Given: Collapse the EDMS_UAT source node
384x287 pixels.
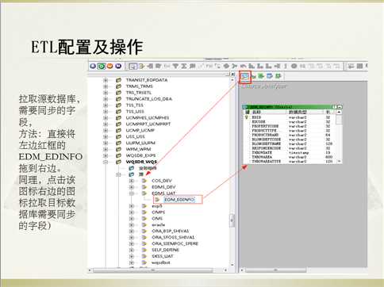Looking at the screenshot, I should pyautogui.click(x=132, y=193).
